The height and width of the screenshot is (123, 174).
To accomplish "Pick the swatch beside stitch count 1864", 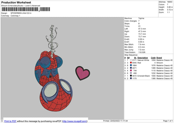I will (131, 65).
